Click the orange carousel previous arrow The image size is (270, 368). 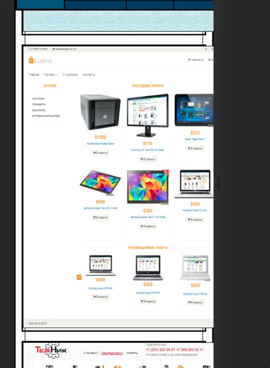79,277
